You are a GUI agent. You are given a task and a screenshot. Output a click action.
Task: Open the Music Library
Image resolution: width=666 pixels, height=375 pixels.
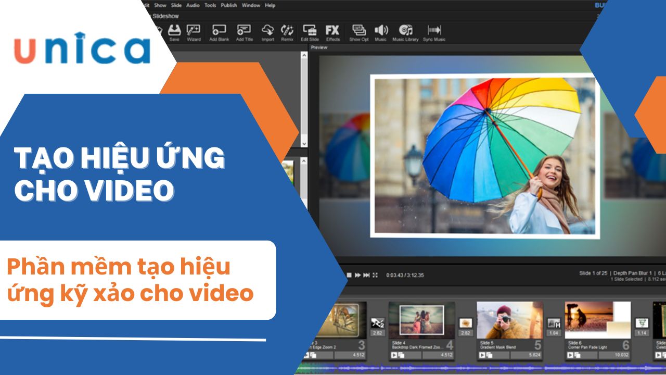point(405,32)
